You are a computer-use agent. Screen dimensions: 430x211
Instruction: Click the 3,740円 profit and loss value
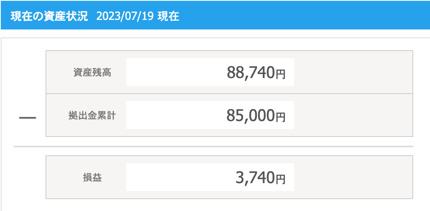261,178
